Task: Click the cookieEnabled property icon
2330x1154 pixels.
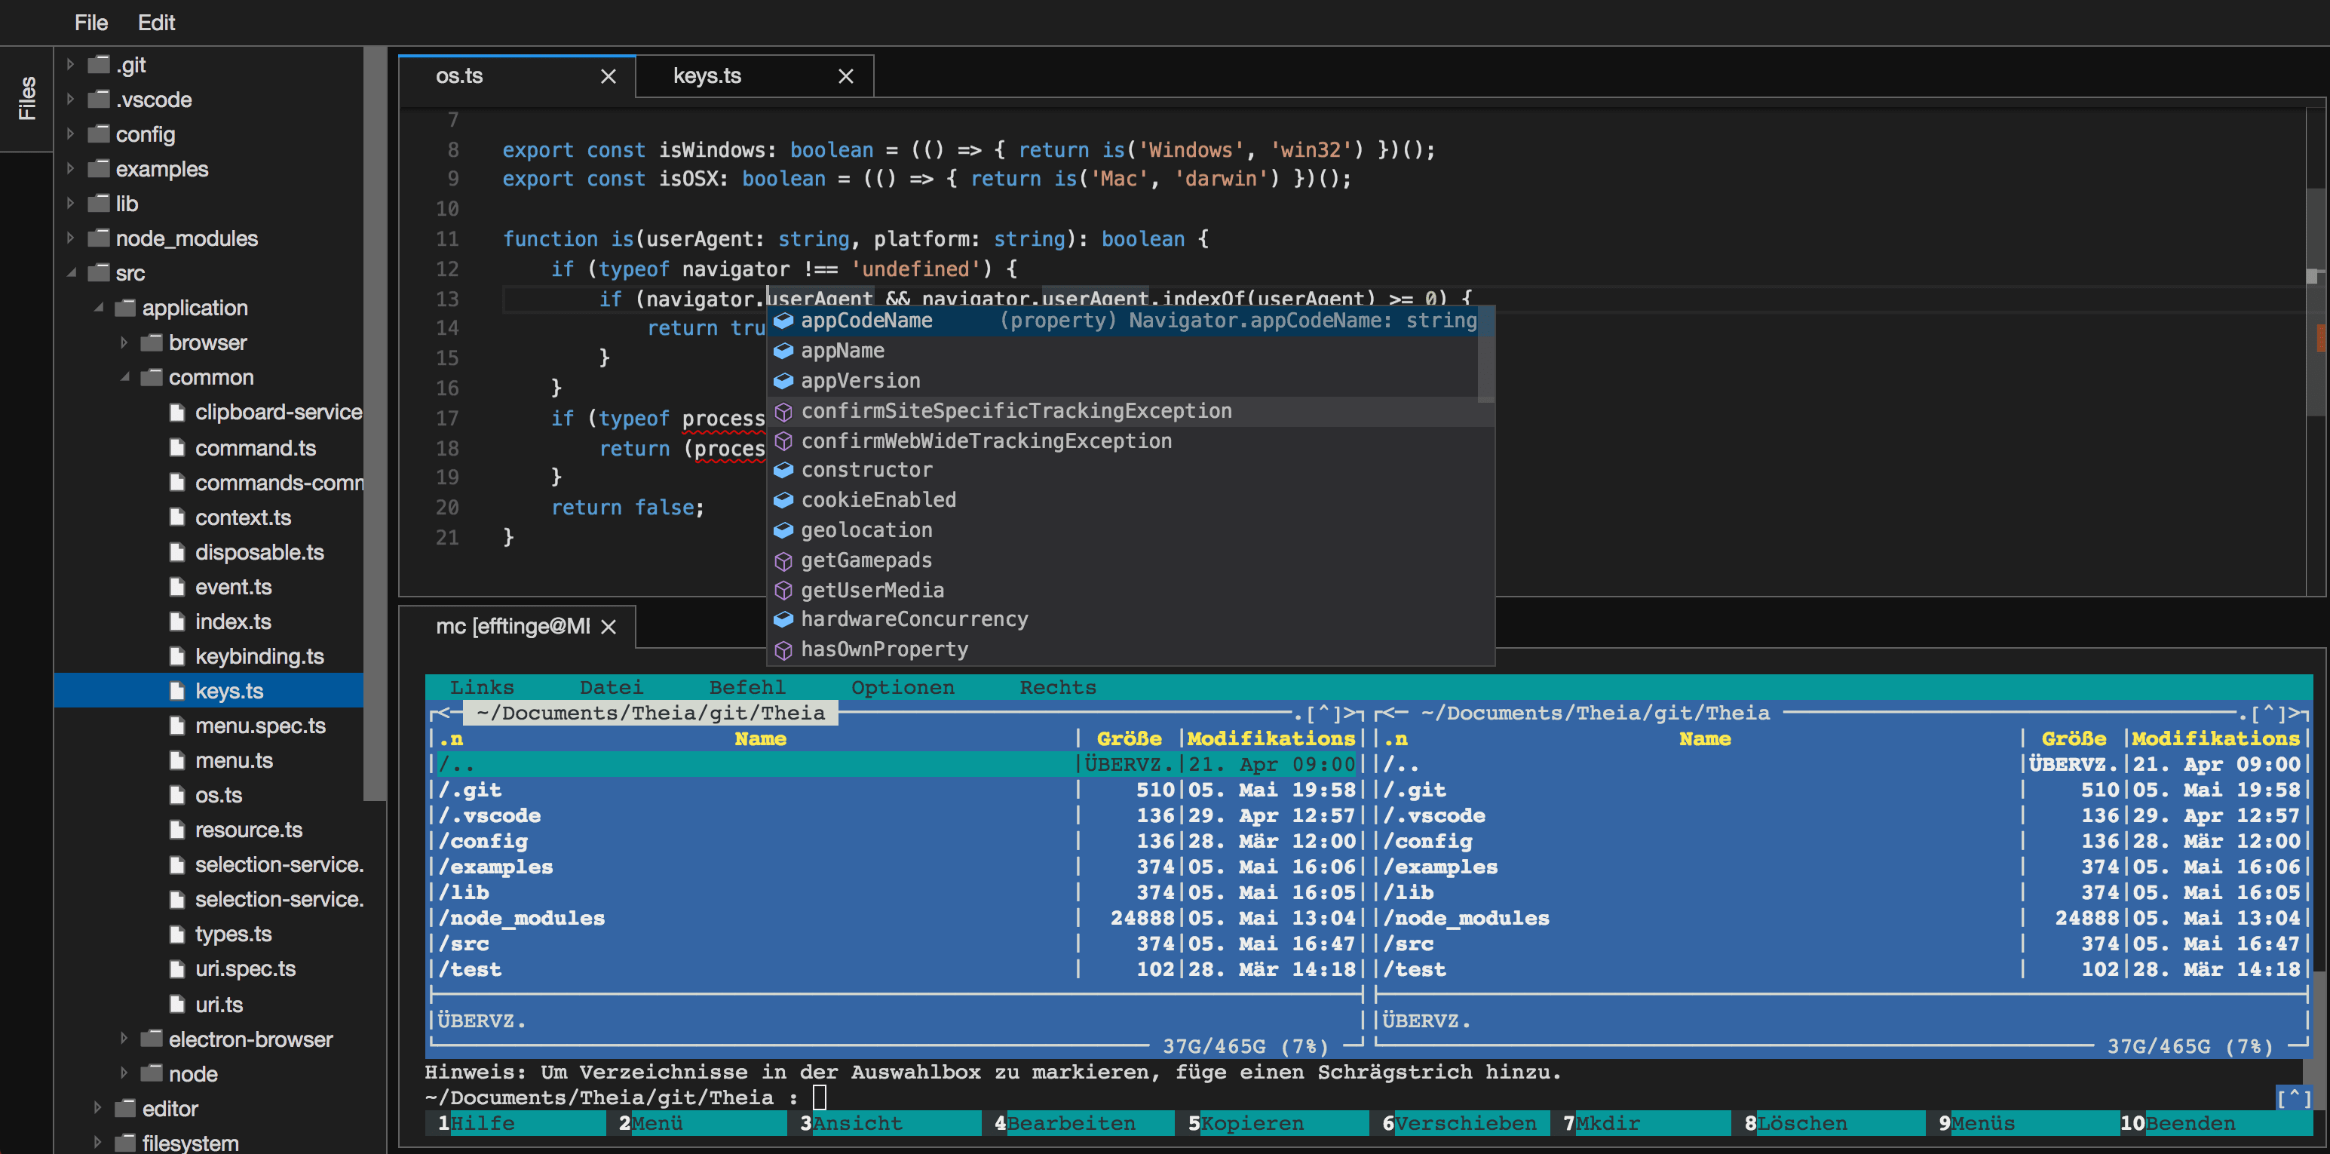Action: pyautogui.click(x=783, y=499)
